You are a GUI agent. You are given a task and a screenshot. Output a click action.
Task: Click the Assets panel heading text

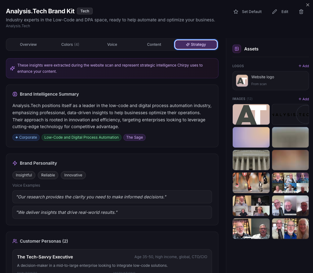coord(251,49)
